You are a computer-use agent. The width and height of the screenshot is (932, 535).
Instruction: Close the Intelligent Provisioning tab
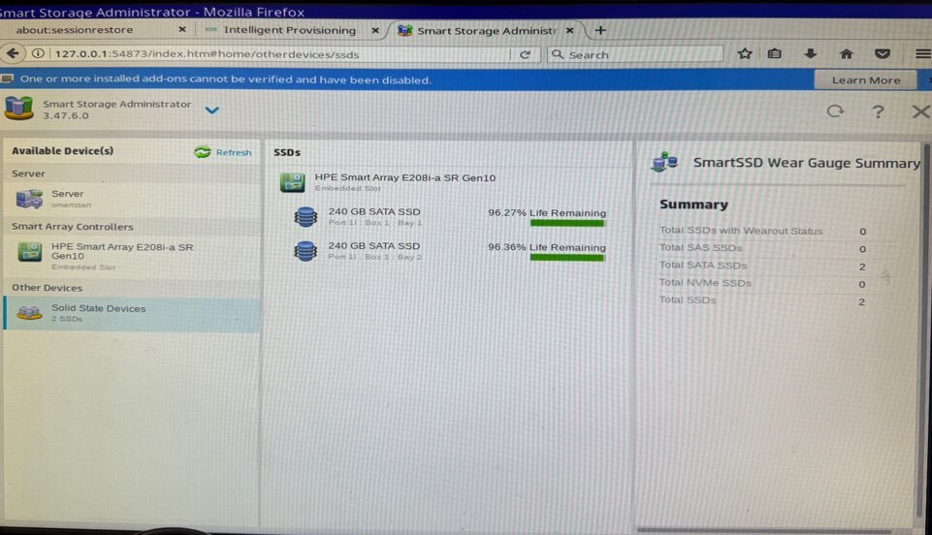click(375, 30)
